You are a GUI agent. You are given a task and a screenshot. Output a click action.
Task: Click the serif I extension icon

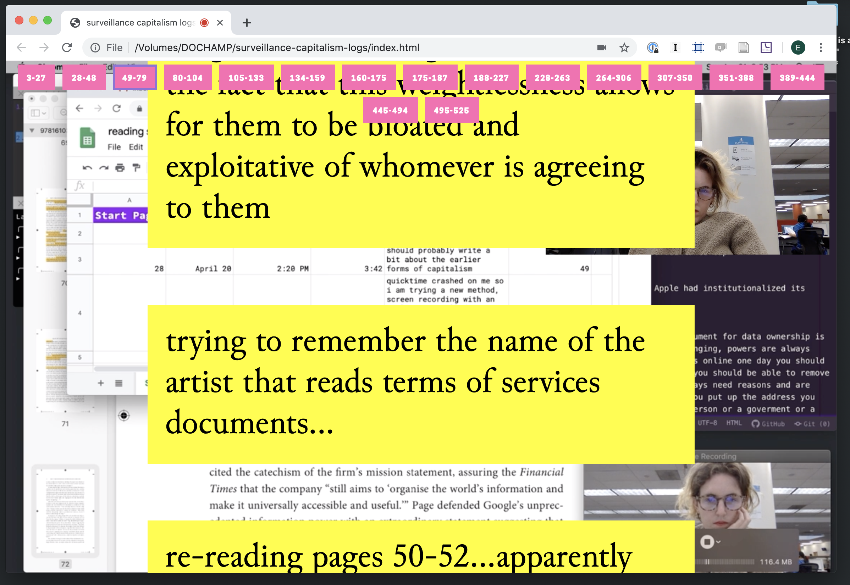(675, 48)
